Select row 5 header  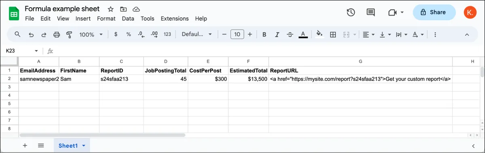(x=9, y=103)
